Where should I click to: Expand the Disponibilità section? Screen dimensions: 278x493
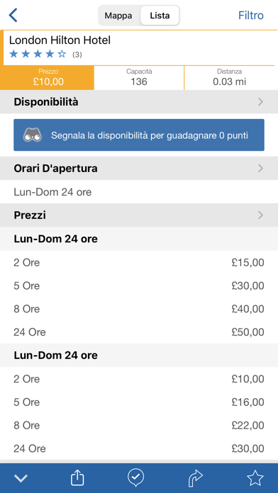[x=139, y=102]
